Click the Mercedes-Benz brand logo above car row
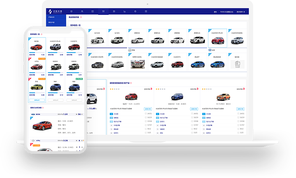 (129, 50)
